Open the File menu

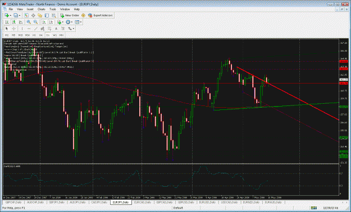point(11,9)
